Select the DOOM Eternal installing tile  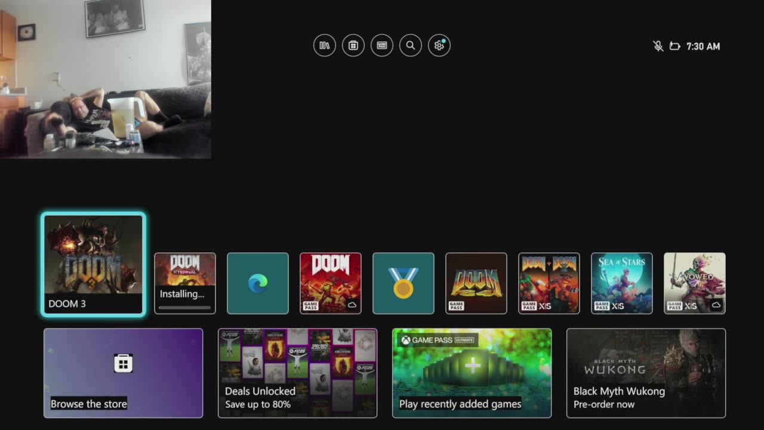click(x=185, y=283)
